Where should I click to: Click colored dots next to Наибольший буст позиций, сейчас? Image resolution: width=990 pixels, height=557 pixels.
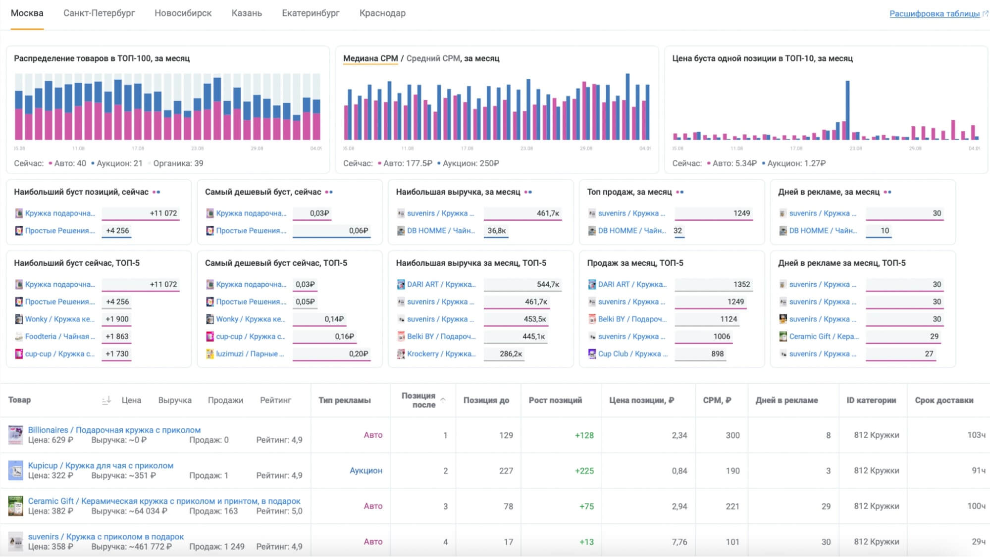[156, 192]
